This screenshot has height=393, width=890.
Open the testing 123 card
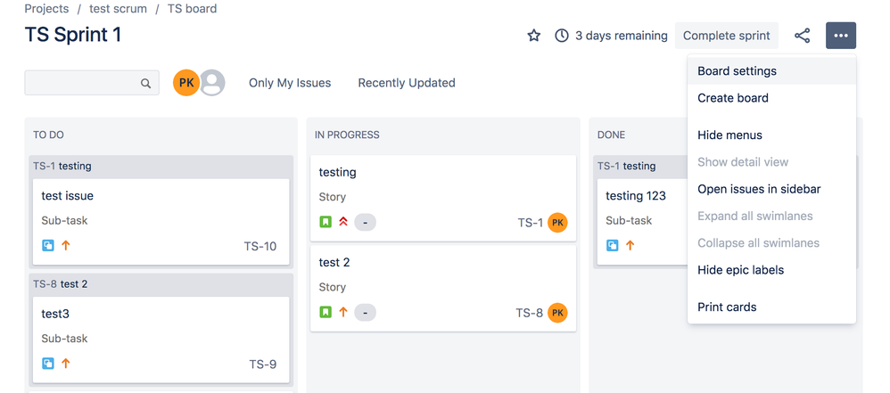click(x=642, y=222)
